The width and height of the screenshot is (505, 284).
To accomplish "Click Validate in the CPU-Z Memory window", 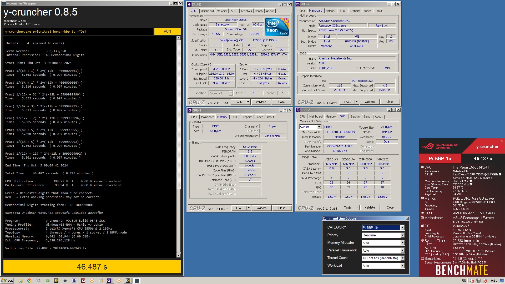I will (x=261, y=208).
